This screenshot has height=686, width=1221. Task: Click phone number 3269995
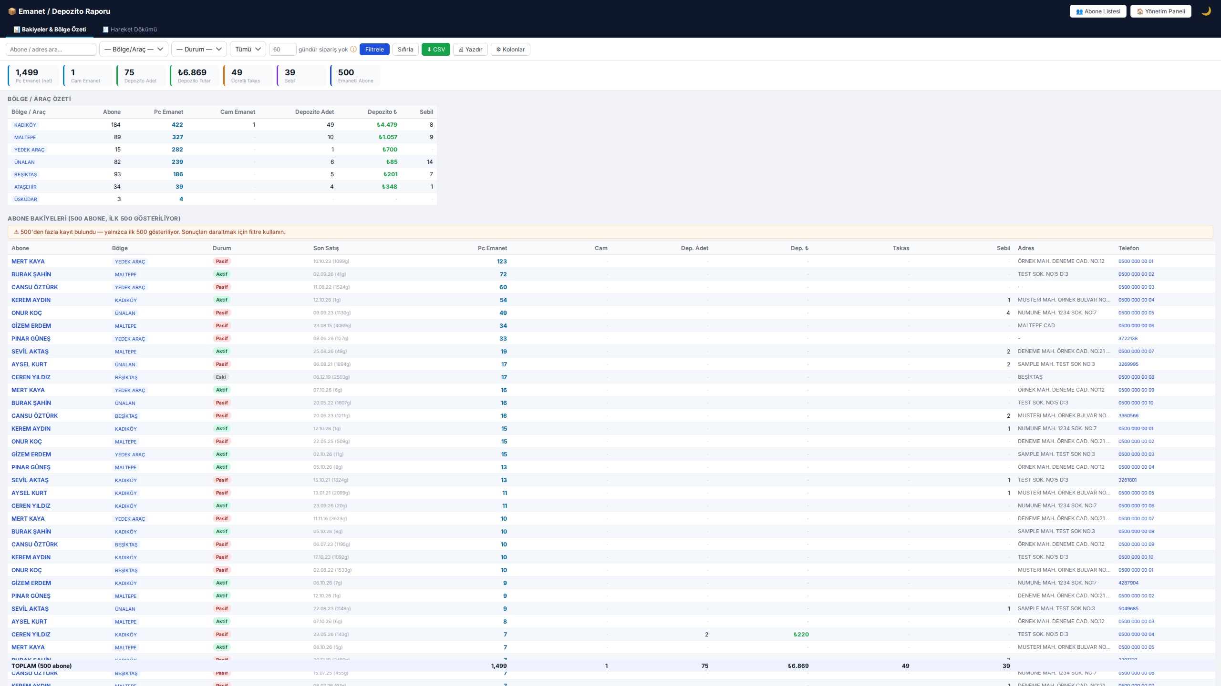1128,364
